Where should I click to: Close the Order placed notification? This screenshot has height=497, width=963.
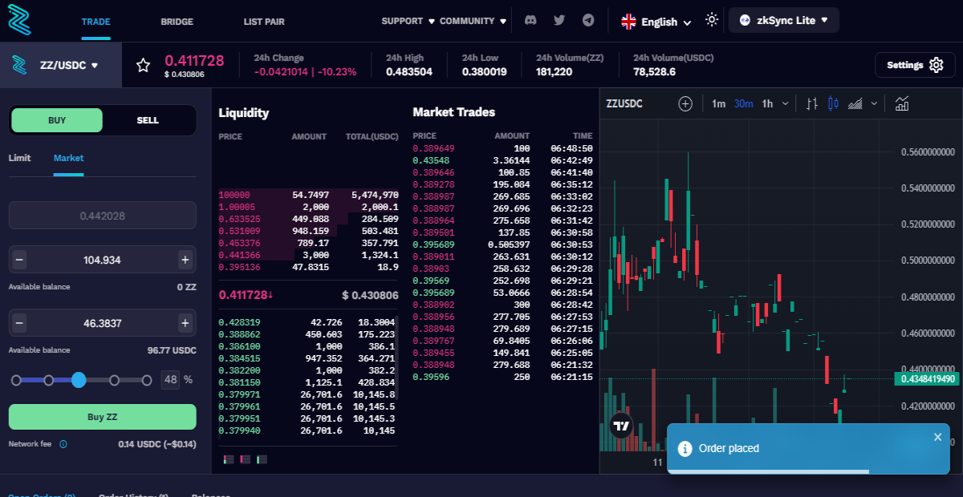(x=938, y=437)
